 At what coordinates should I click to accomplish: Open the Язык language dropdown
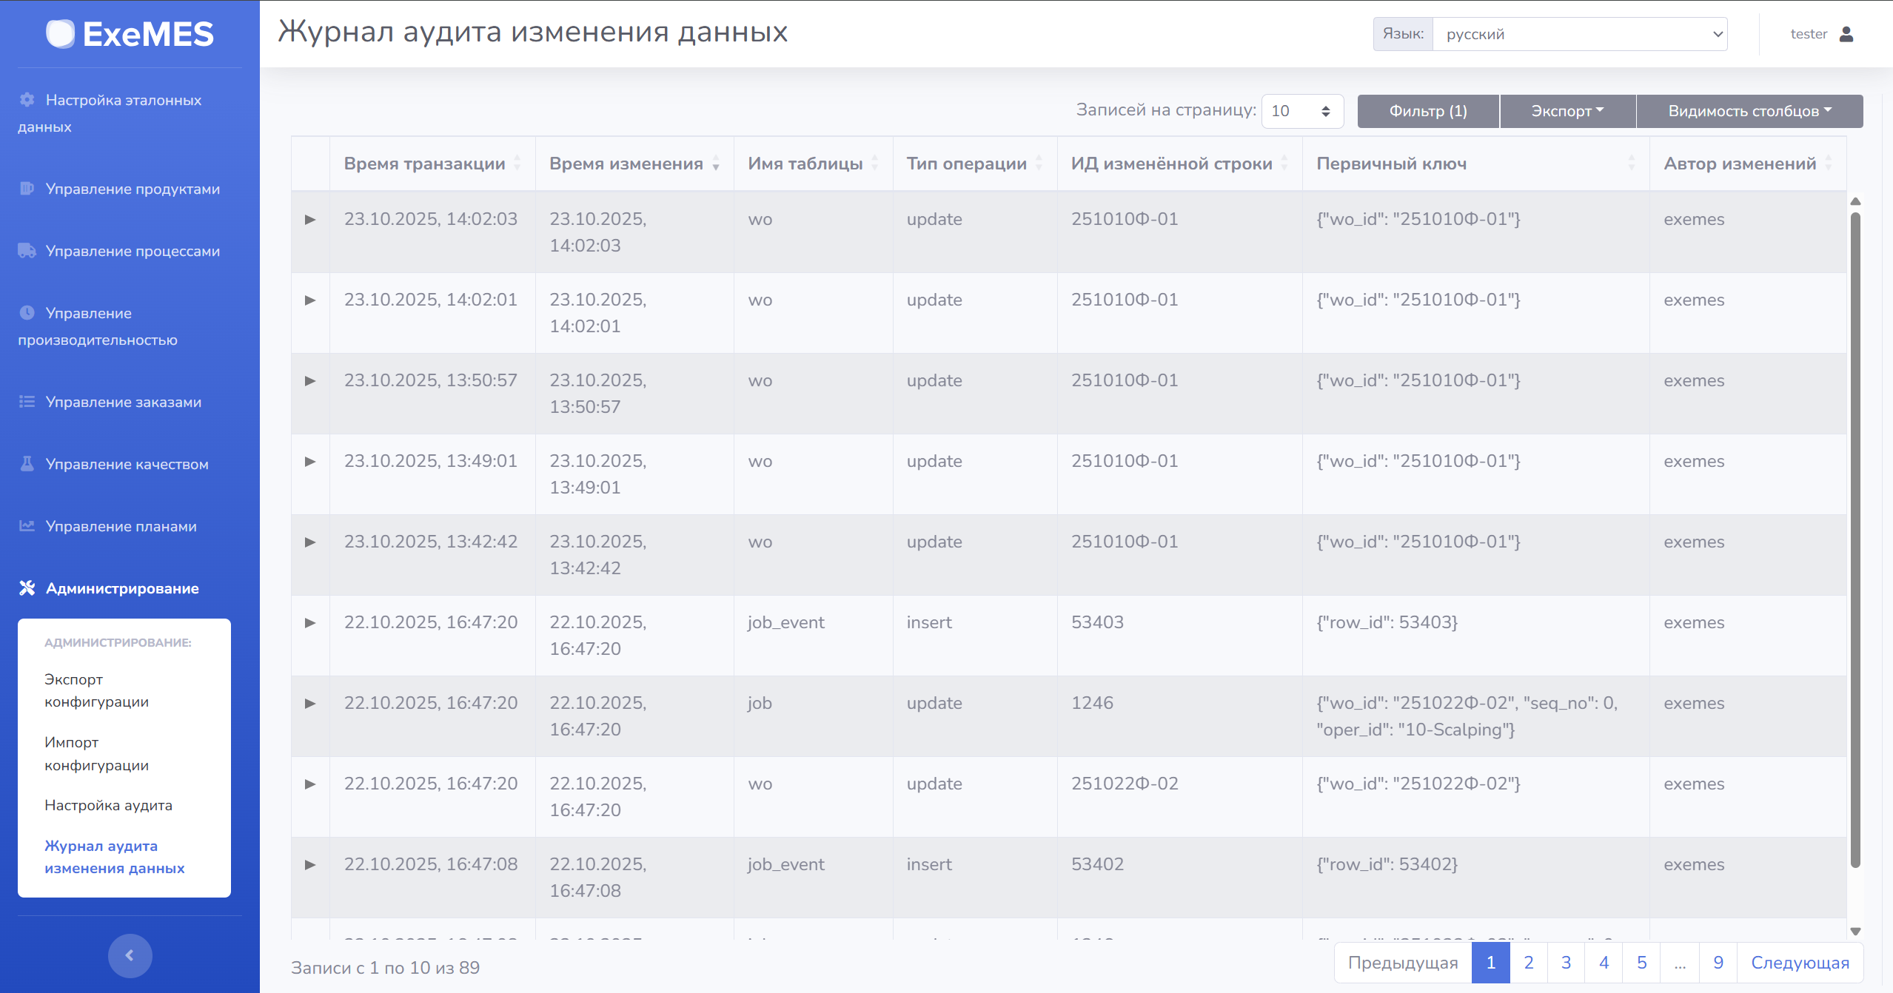[x=1579, y=34]
